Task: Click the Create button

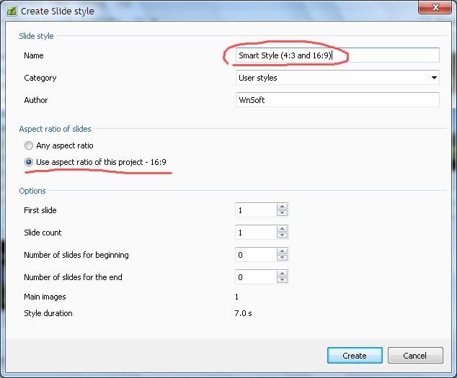Action: pyautogui.click(x=355, y=355)
